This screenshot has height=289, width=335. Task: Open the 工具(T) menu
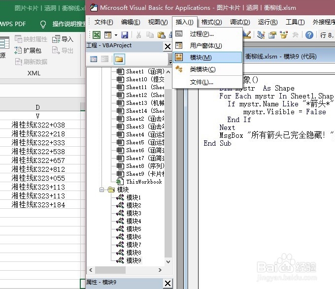coord(295,22)
